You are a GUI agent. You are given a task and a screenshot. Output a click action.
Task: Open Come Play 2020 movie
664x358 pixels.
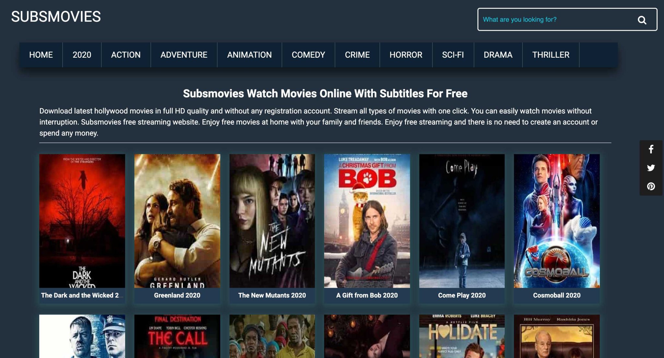(461, 221)
